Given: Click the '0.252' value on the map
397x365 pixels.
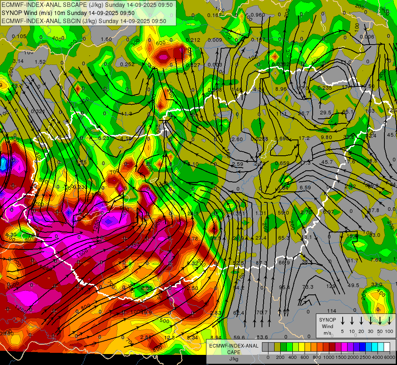Looking at the screenshot, I should tap(127, 64).
